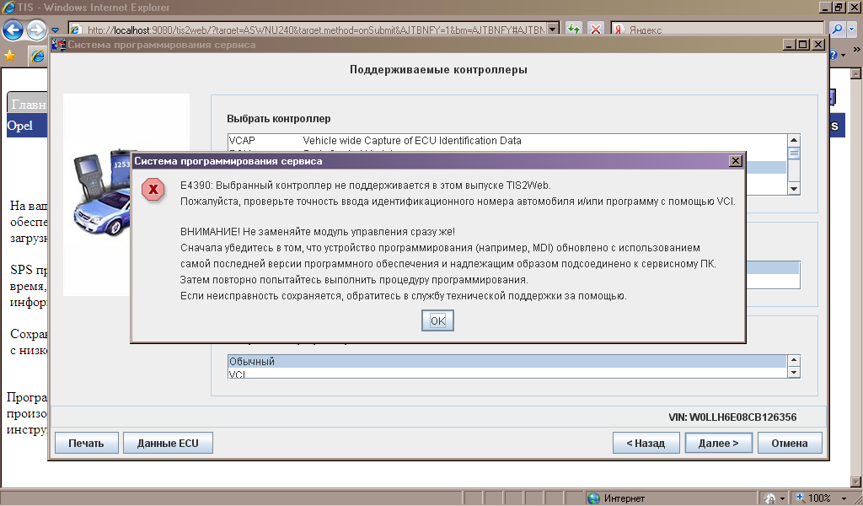863x506 pixels.
Task: Click the IE page tab icon
Action: click(x=37, y=56)
